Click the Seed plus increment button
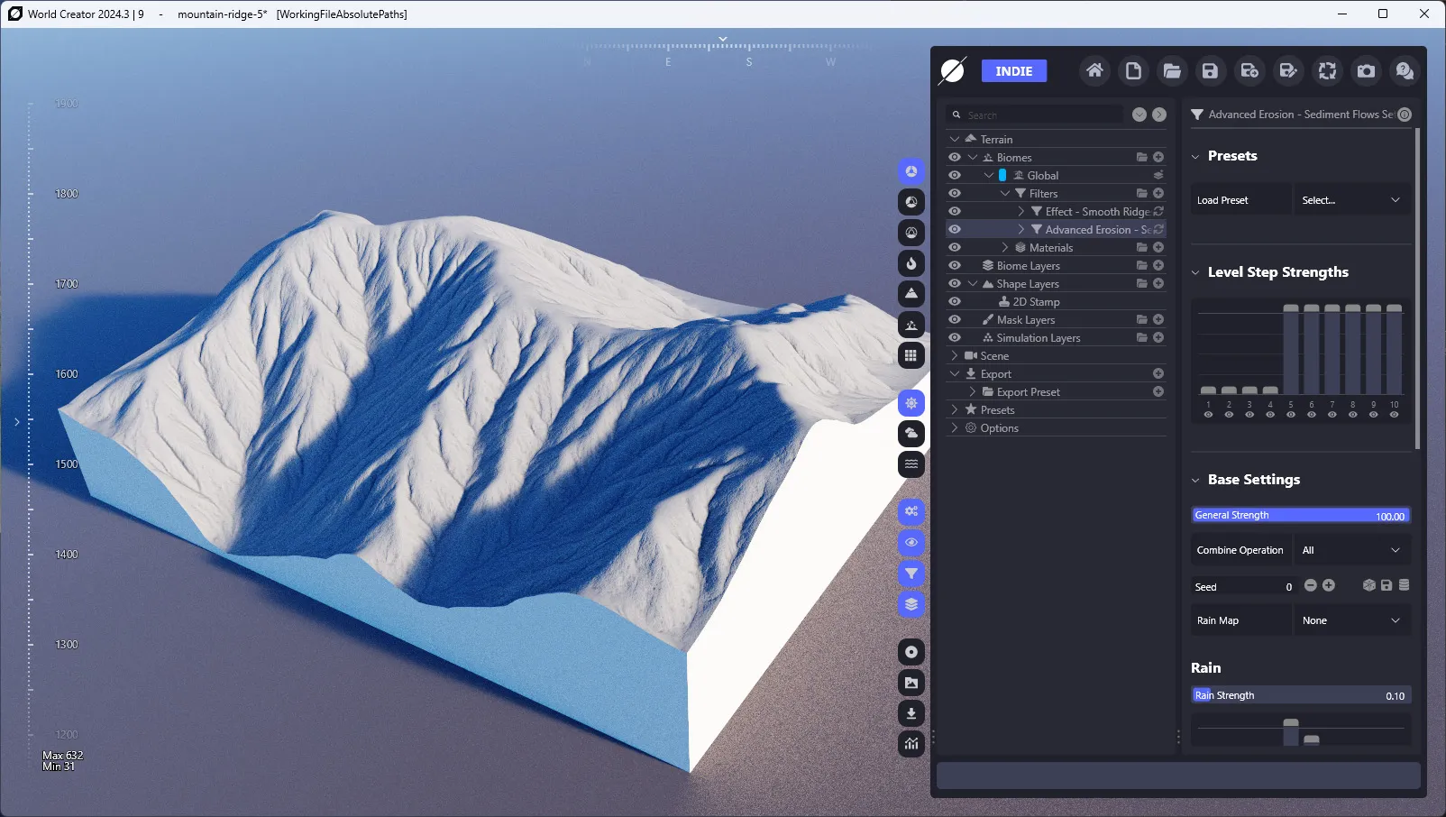The width and height of the screenshot is (1446, 817). [x=1329, y=585]
